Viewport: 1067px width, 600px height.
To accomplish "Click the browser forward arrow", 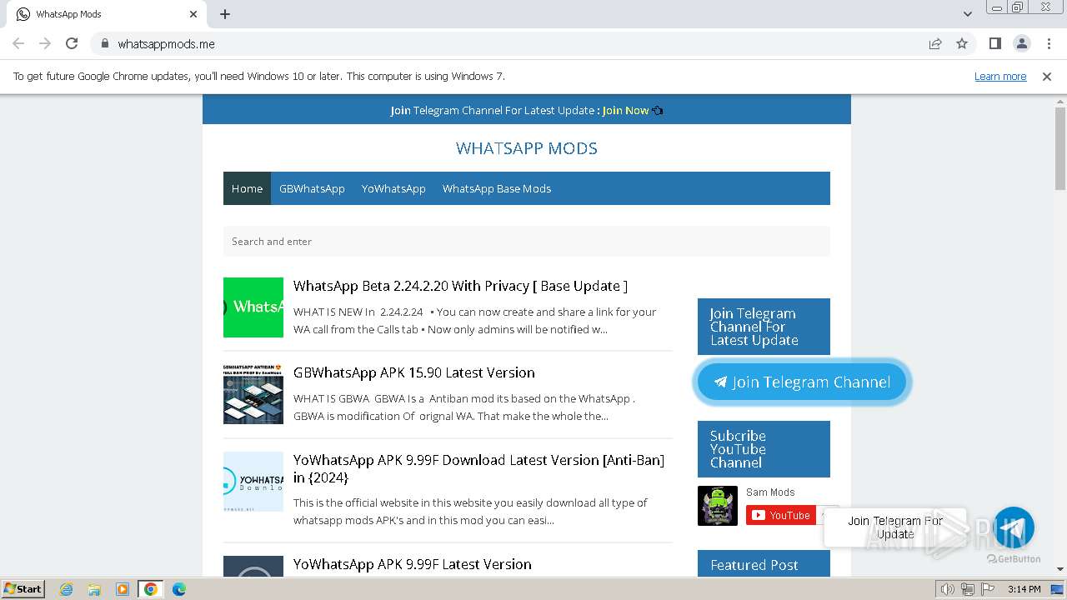I will point(45,43).
